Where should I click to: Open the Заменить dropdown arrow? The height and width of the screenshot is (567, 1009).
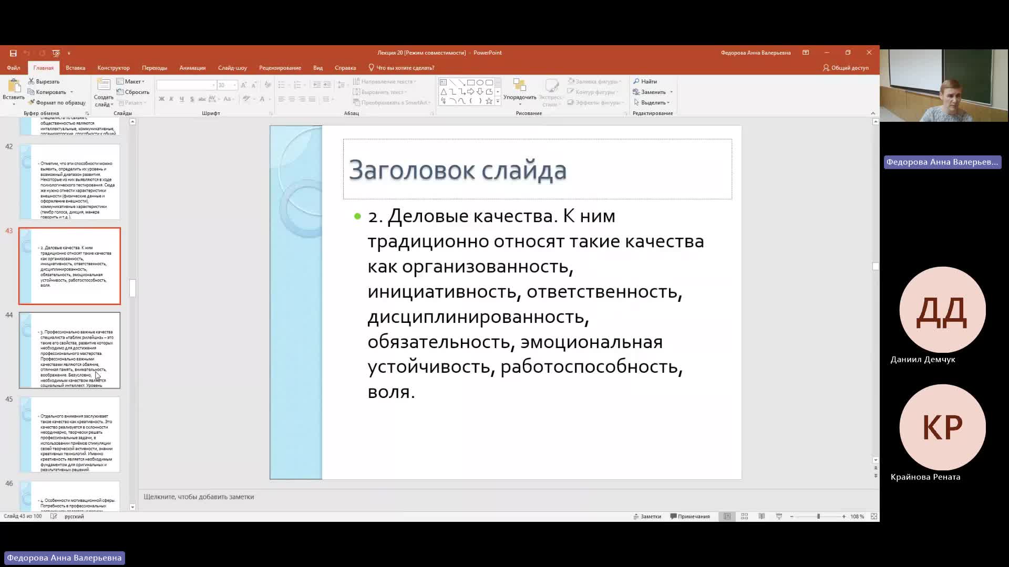tap(672, 92)
